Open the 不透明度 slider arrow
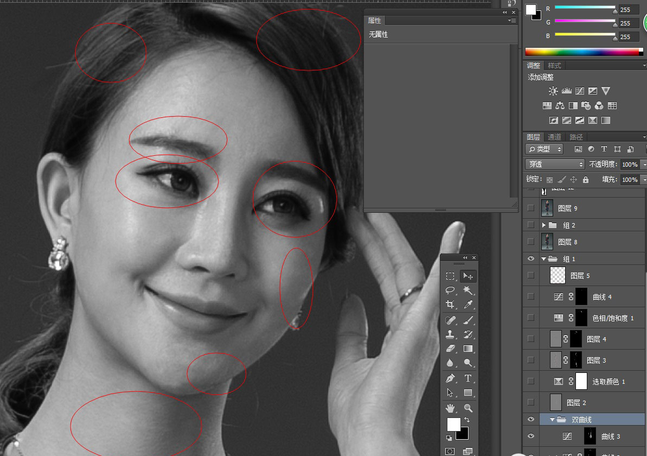Image resolution: width=647 pixels, height=456 pixels. [x=644, y=164]
